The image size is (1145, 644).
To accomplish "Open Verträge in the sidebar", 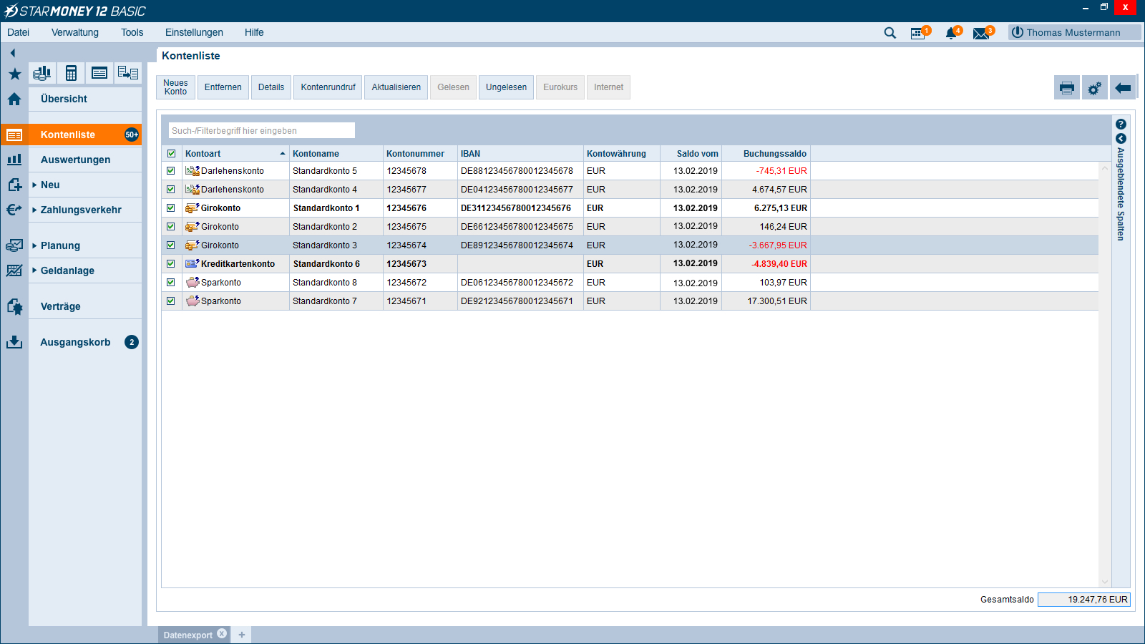I will pos(61,306).
